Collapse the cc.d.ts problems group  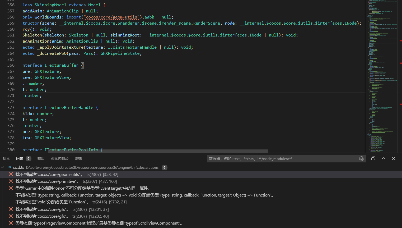tap(3, 167)
